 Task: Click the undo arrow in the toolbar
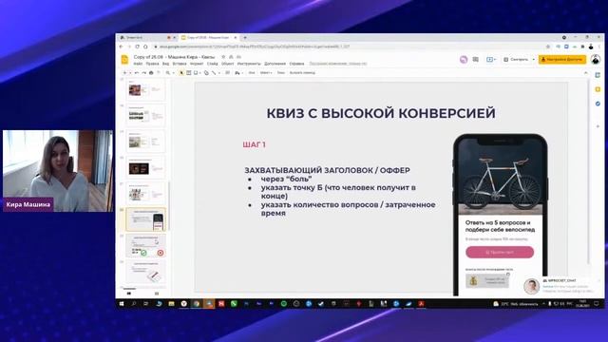137,73
